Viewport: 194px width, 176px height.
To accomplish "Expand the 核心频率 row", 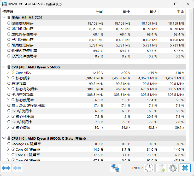I will [x=8, y=78].
